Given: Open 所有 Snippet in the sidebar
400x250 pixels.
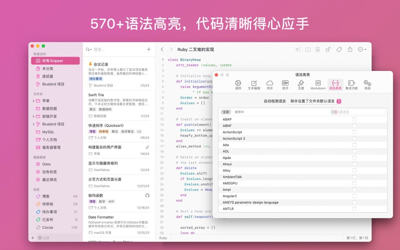Looking at the screenshot, I should 55,60.
